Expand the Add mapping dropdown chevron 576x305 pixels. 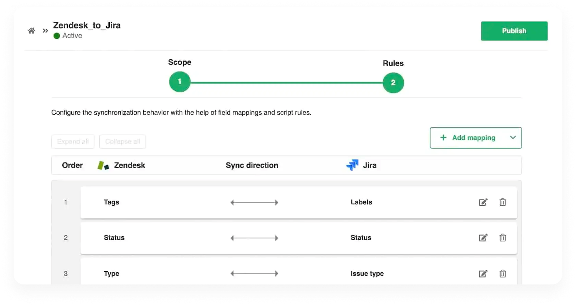(513, 138)
